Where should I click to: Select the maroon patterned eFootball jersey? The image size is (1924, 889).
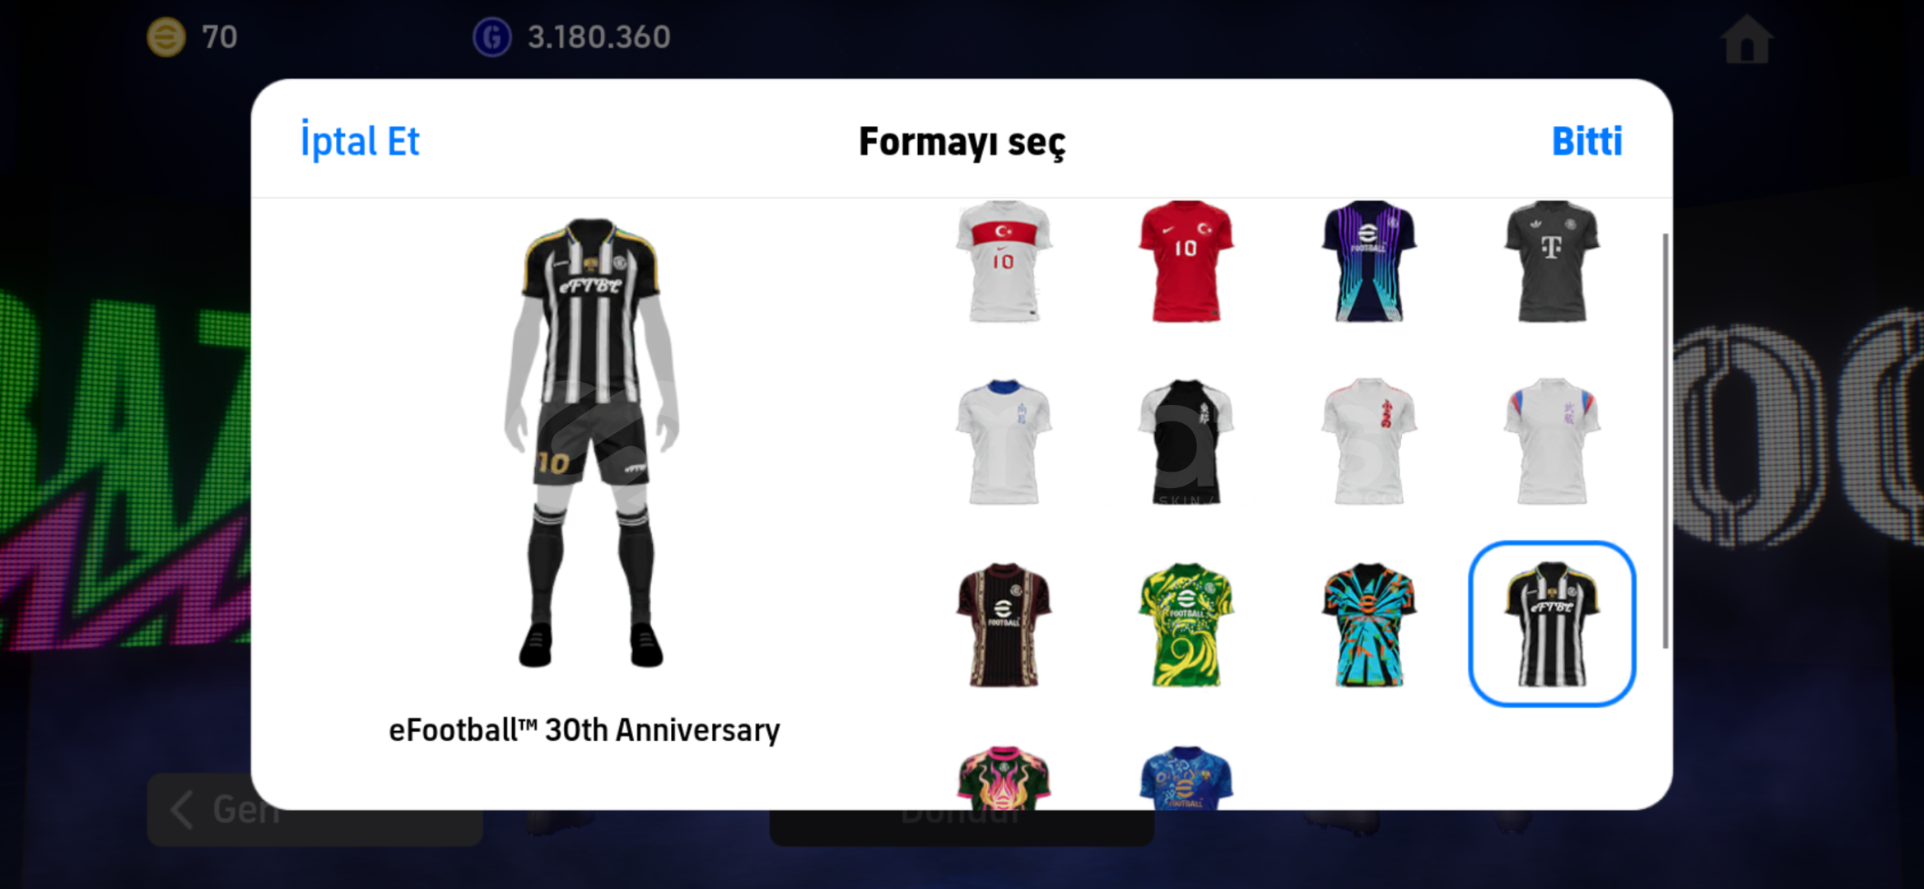(1003, 624)
